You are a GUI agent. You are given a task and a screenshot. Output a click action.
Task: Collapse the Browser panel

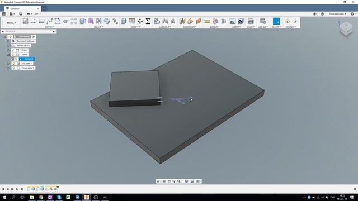point(3,31)
